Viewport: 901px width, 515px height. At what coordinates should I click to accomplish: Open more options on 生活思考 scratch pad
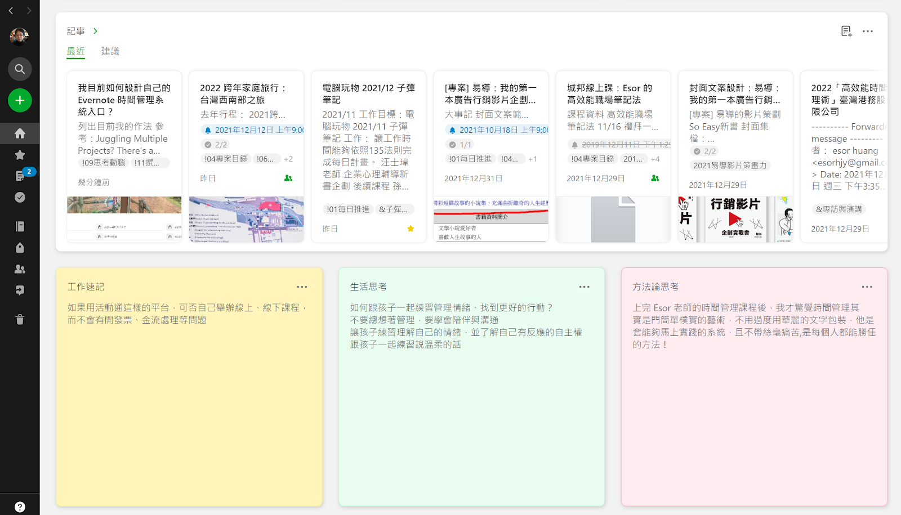coord(585,287)
